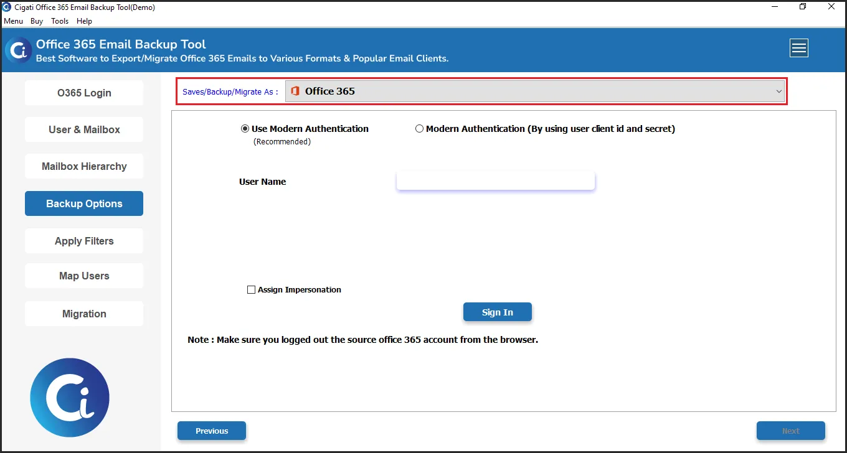Open the Menu menu
847x453 pixels.
(13, 21)
